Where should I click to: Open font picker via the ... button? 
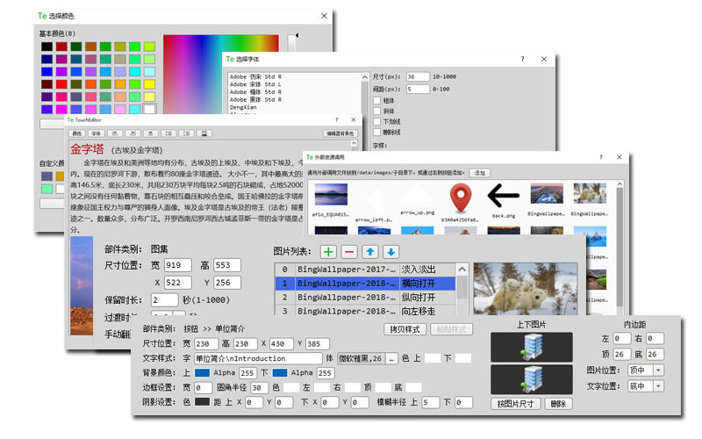point(390,358)
